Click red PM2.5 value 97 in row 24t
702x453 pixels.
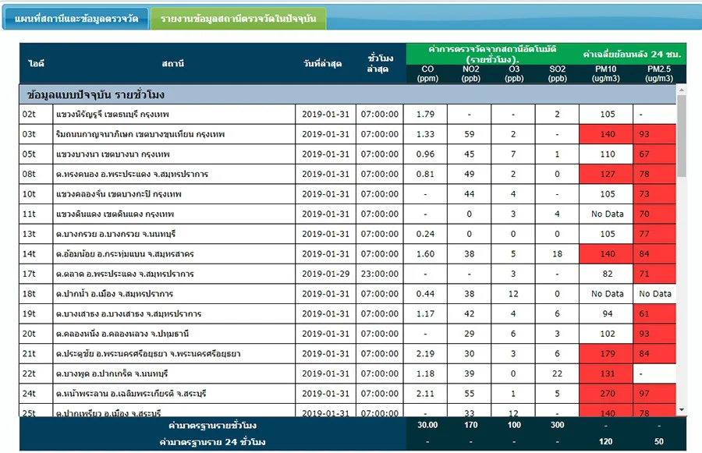(x=654, y=394)
